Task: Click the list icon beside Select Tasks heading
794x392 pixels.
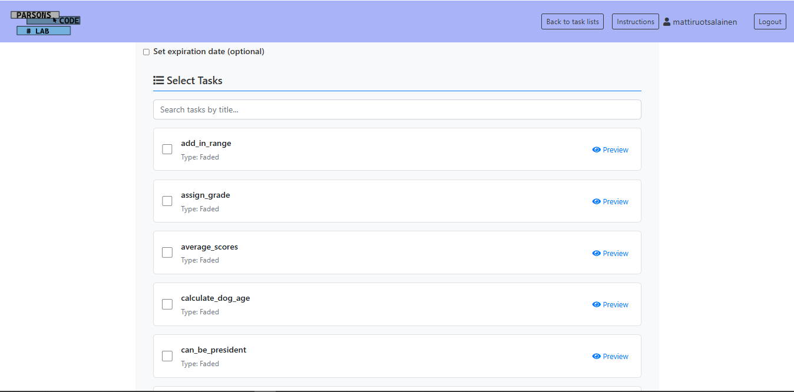Action: [x=158, y=80]
